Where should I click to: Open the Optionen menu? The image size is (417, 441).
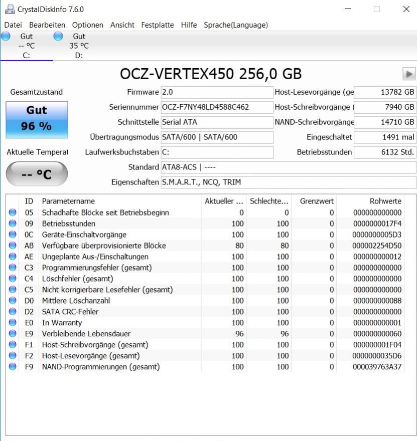(88, 25)
